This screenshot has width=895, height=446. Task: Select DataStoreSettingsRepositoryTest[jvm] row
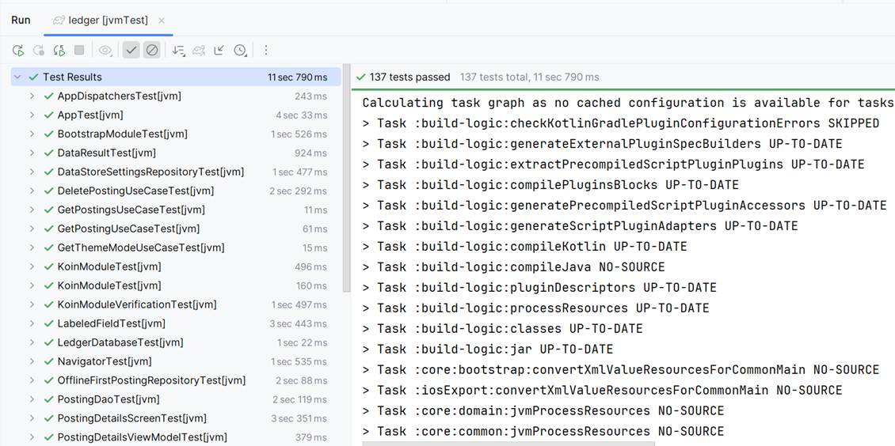[x=176, y=172]
